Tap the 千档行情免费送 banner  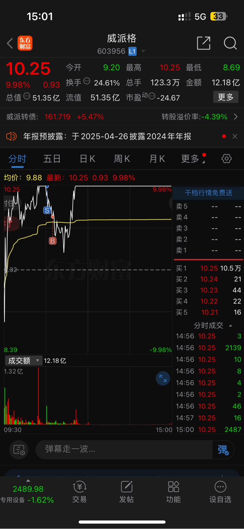(208, 193)
